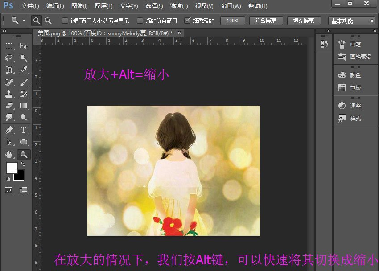Select the Zoom tool in toolbox
The image size is (379, 271).
24,155
